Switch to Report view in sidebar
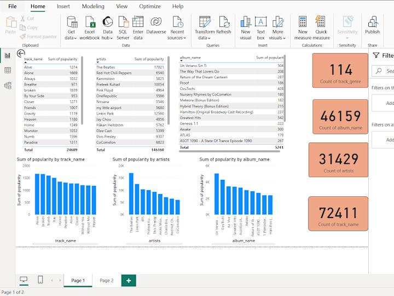 (x=8, y=55)
